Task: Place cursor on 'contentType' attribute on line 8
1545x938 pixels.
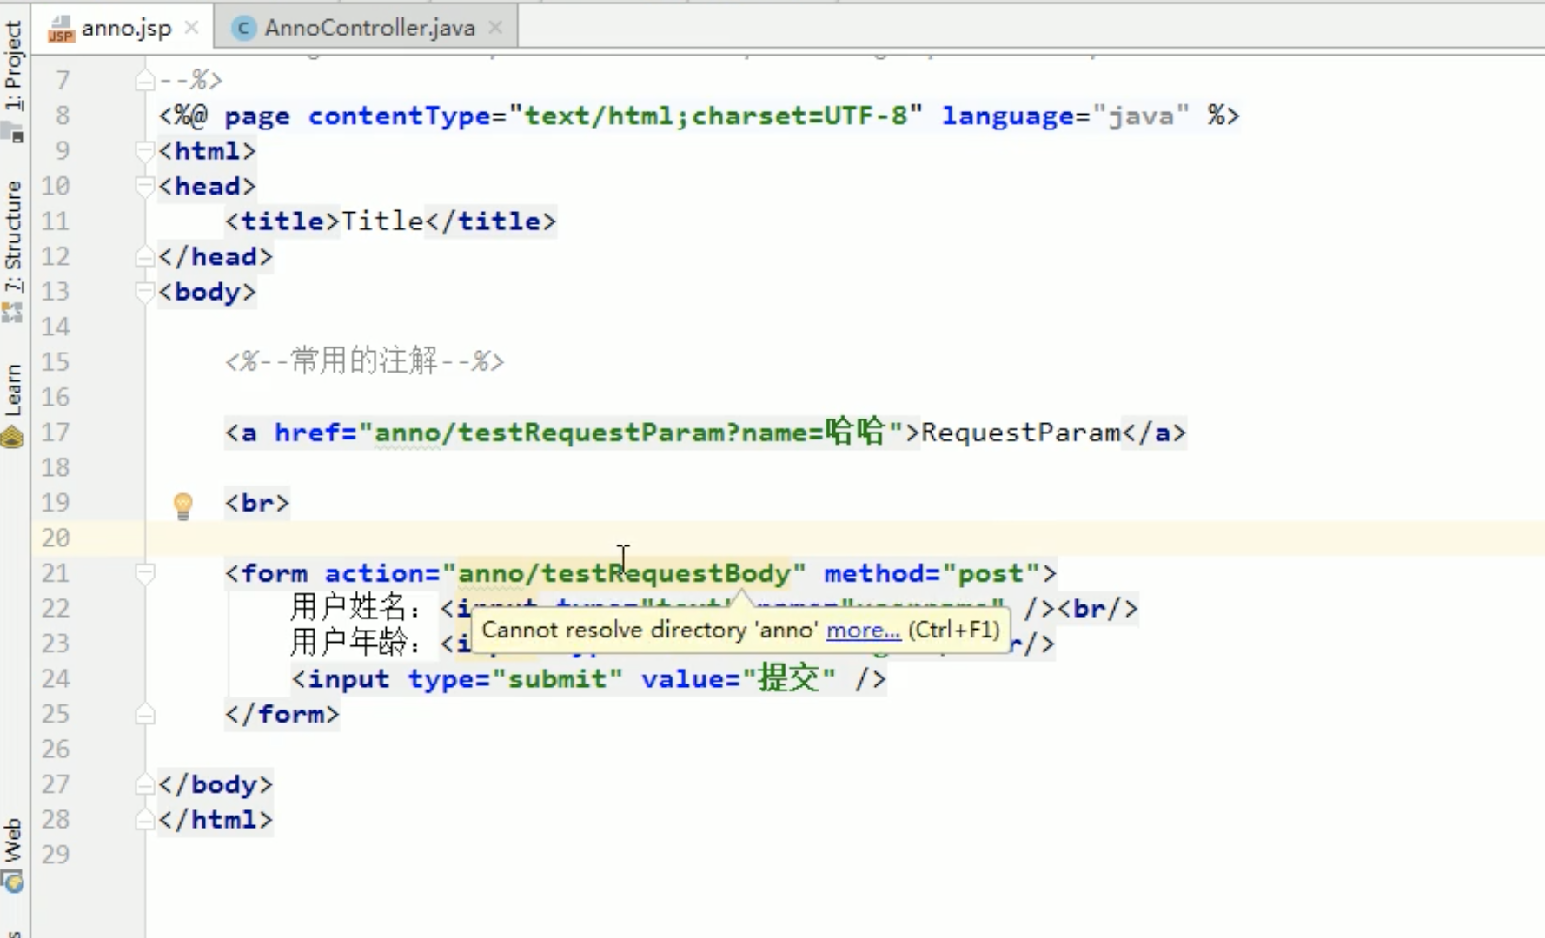Action: pos(400,116)
